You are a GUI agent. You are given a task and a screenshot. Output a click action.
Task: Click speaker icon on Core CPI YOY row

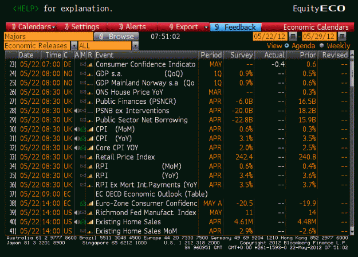point(77,148)
